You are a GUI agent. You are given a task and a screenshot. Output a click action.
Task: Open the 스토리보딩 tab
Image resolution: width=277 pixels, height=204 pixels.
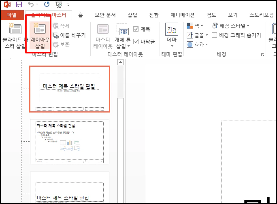coord(262,15)
